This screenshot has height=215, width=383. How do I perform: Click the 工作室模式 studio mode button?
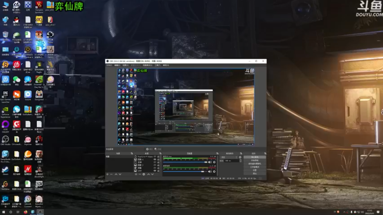(x=255, y=167)
